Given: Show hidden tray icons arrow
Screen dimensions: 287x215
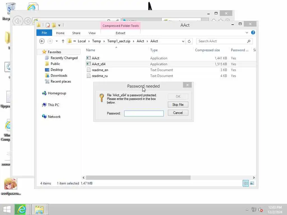Looking at the screenshot, I should tap(247, 210).
